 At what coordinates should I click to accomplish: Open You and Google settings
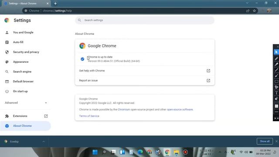pyautogui.click(x=23, y=32)
